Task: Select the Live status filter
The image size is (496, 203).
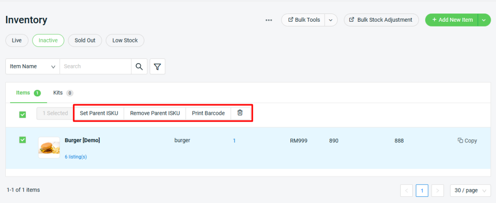Action: (x=17, y=41)
